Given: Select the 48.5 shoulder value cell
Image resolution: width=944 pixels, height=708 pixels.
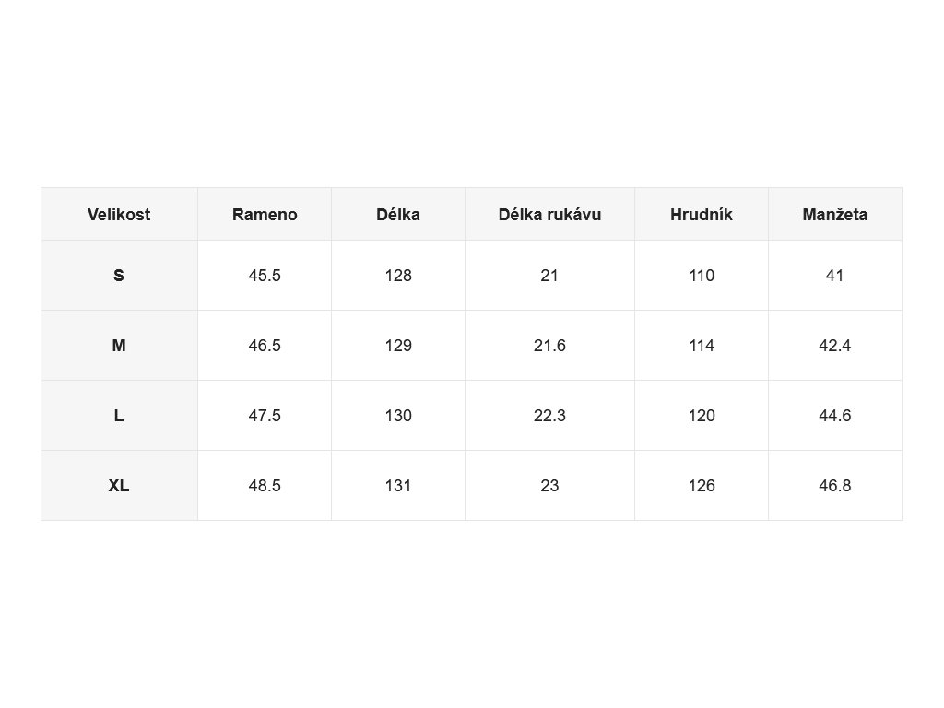Looking at the screenshot, I should tap(265, 485).
